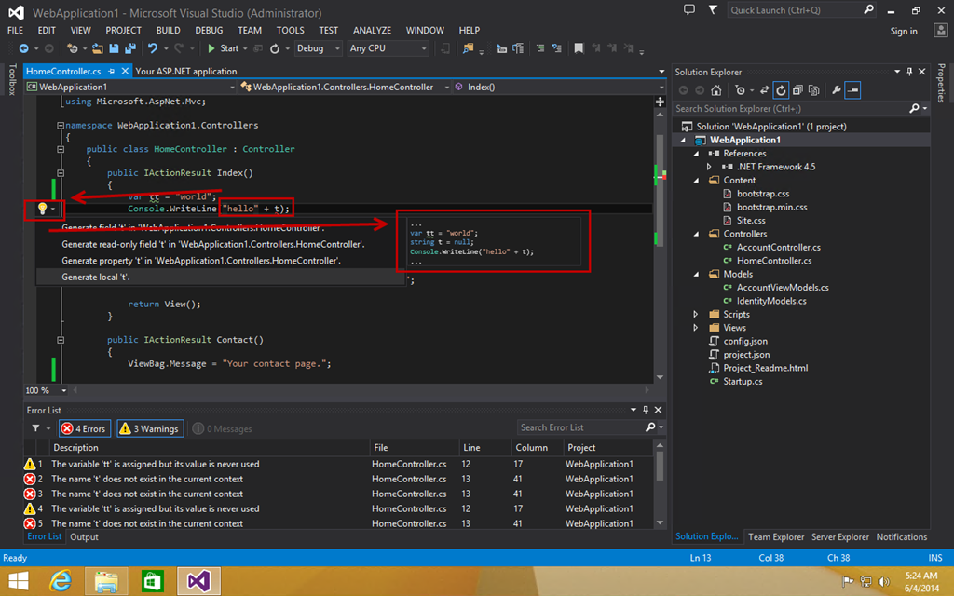Viewport: 954px width, 596px height.
Task: Click the Save All toolbar icon
Action: click(x=130, y=48)
